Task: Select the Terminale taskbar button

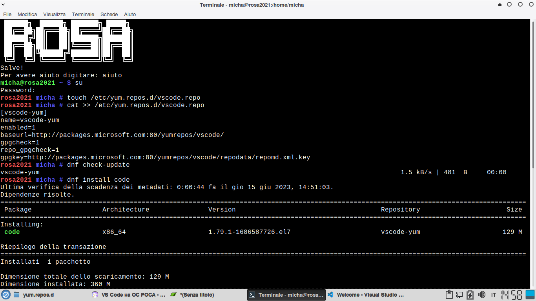Action: point(286,295)
